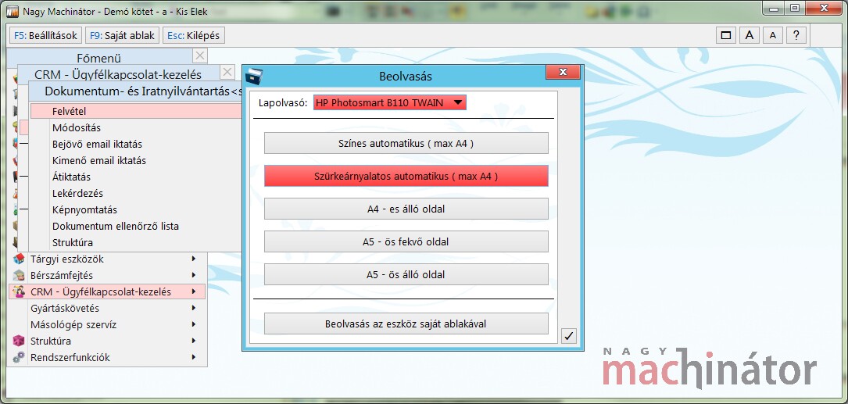Open F5 Beállítások settings
Screen dimensions: 848x404
click(x=46, y=36)
